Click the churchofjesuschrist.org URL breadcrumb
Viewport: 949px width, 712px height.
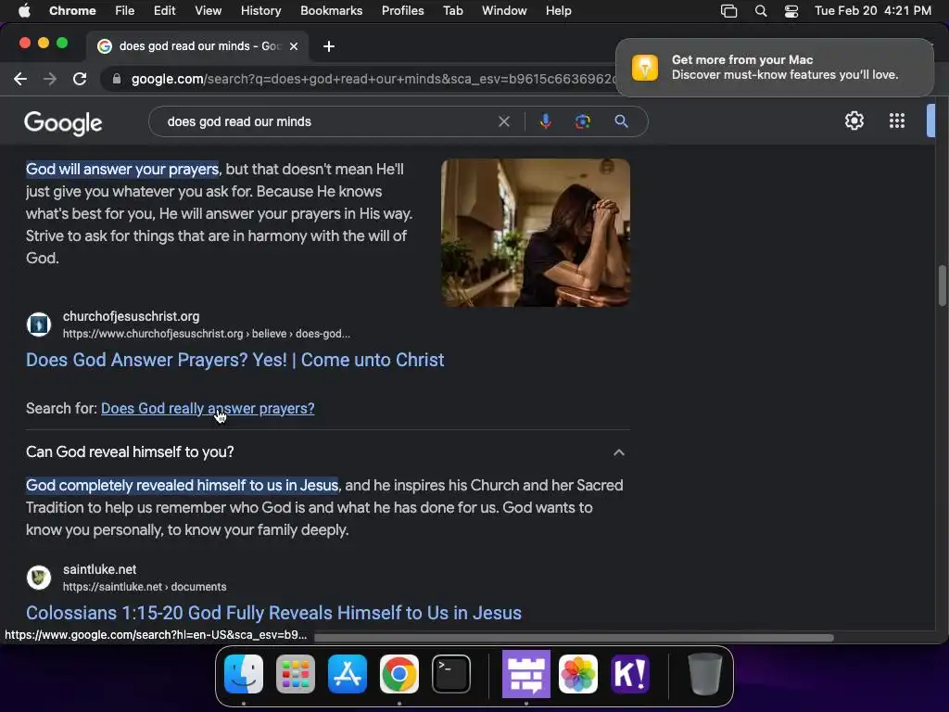[207, 334]
